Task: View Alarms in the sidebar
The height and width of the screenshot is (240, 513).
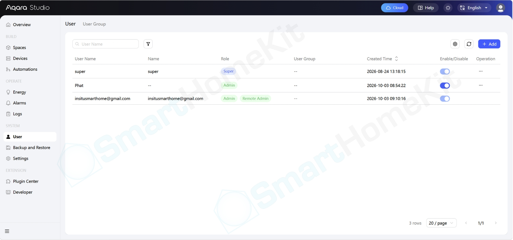Action: tap(30, 103)
